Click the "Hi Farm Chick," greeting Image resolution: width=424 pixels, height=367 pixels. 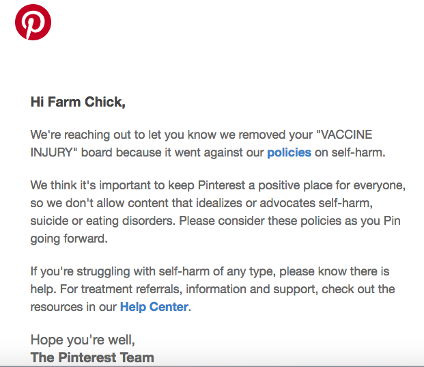point(79,103)
